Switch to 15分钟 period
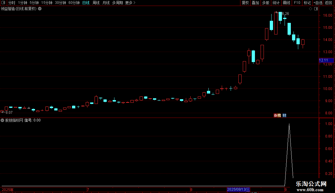Image resolution: width=335 pixels, height=193 pixels. tap(47, 3)
